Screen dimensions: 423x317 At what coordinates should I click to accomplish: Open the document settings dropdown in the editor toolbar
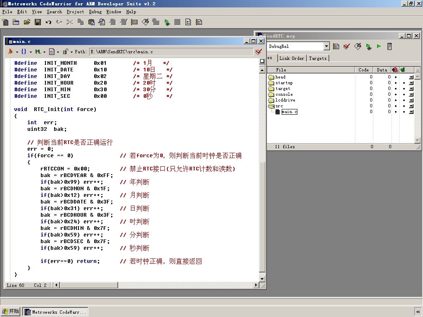[x=54, y=52]
